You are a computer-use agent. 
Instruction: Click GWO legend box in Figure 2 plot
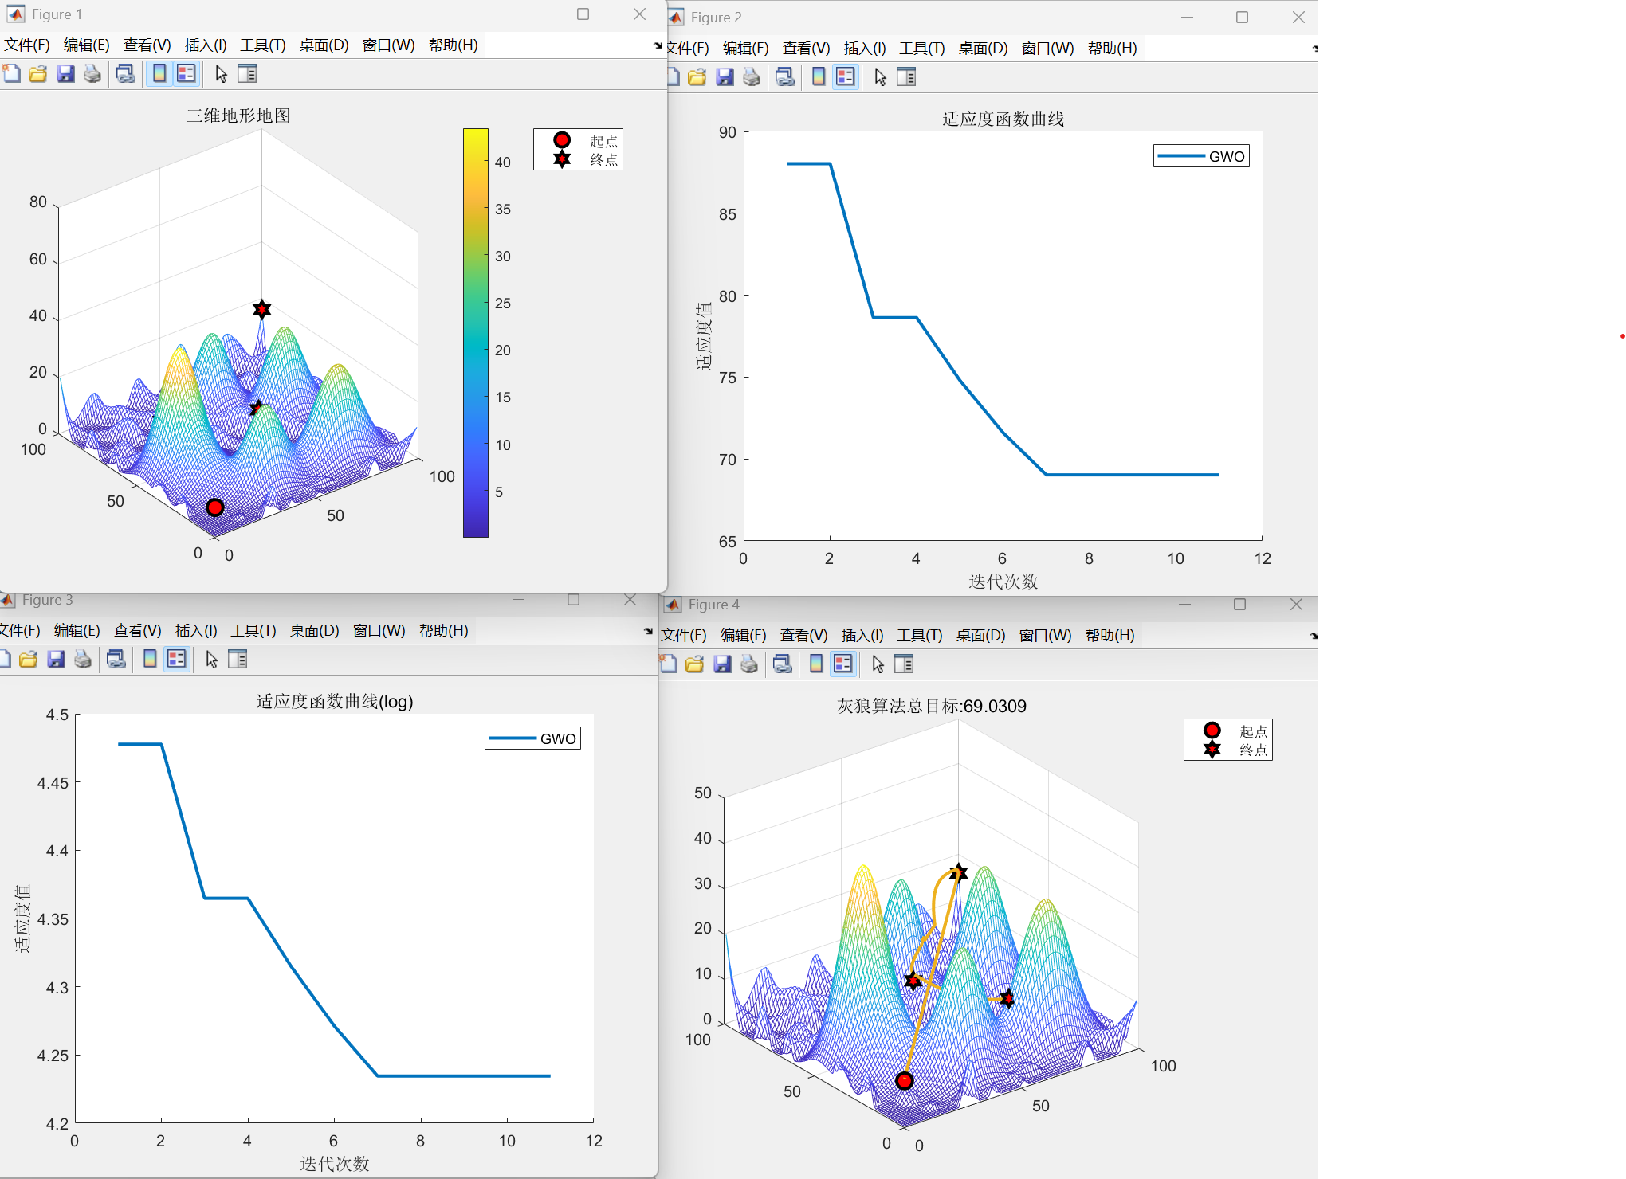(x=1201, y=156)
